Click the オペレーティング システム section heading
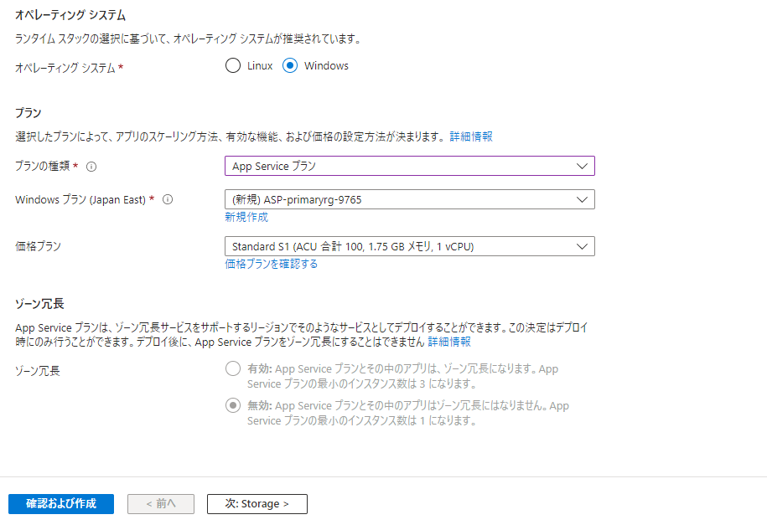The image size is (767, 525). 70,15
